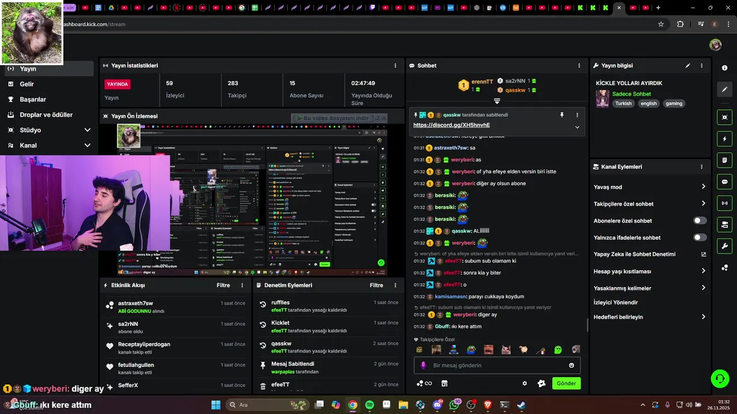
Task: Click the gaming tag
Action: pos(674,103)
